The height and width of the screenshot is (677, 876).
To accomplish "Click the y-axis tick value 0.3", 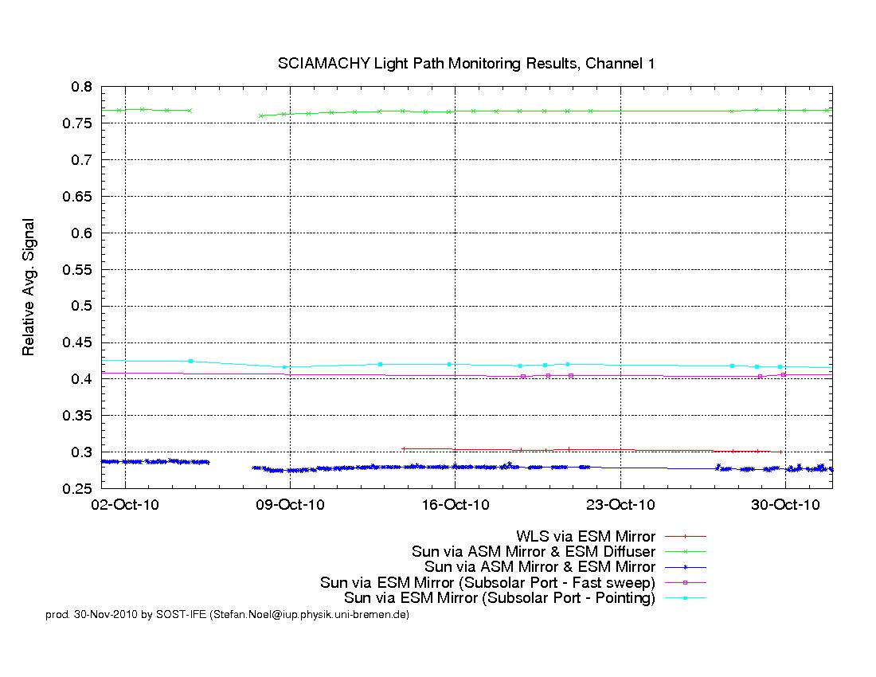I will 81,452.
